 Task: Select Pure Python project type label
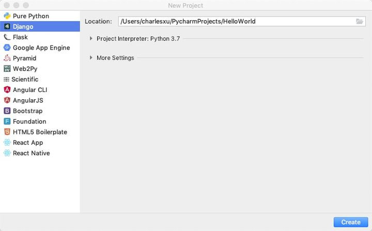tap(31, 16)
